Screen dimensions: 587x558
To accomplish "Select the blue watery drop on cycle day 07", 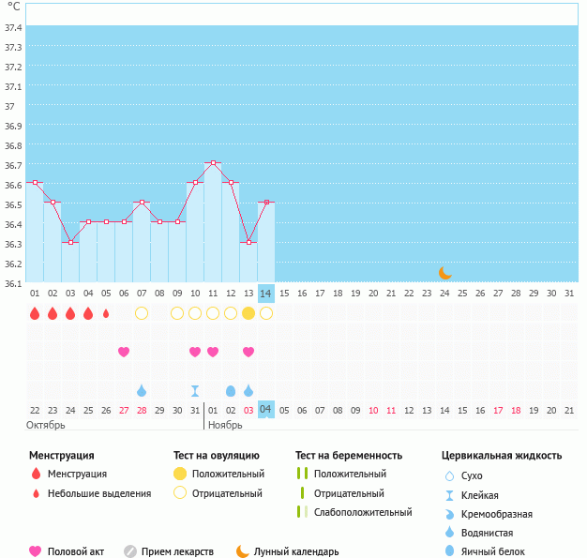I will pos(142,390).
